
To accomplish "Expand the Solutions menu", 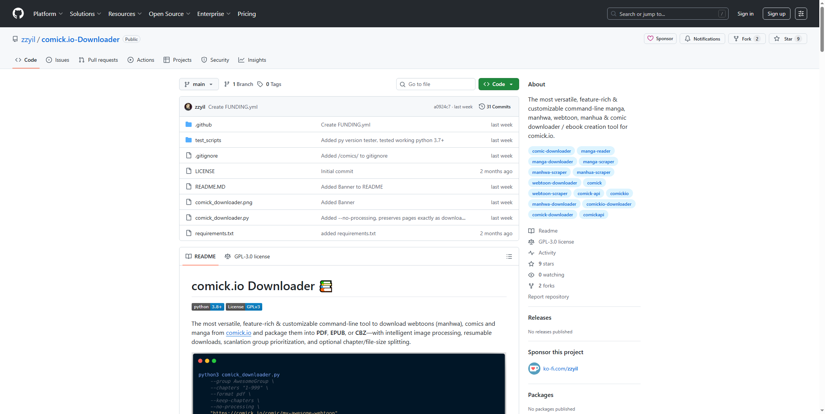I will point(85,14).
